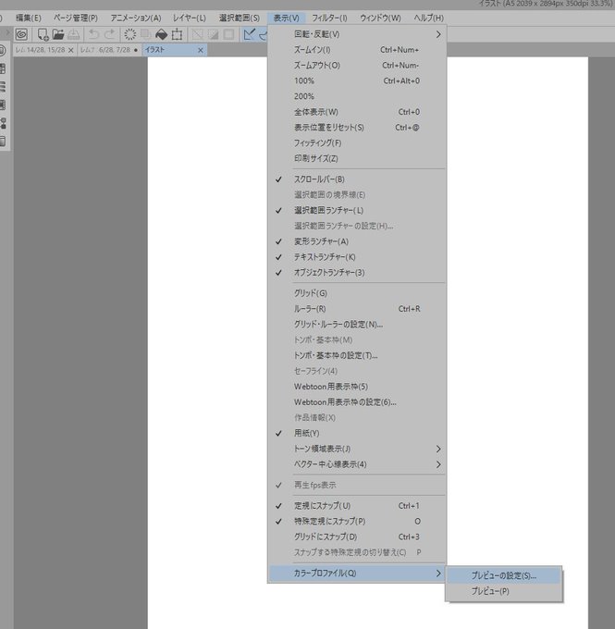Open the ヘルプ(H) menu

[429, 18]
